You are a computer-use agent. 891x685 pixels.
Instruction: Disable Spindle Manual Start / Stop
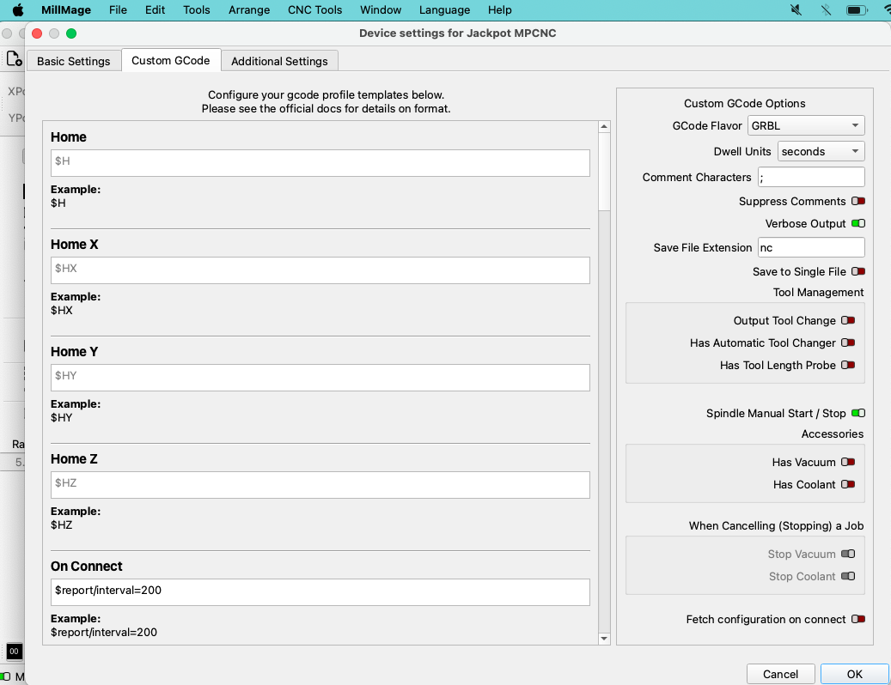tap(857, 414)
